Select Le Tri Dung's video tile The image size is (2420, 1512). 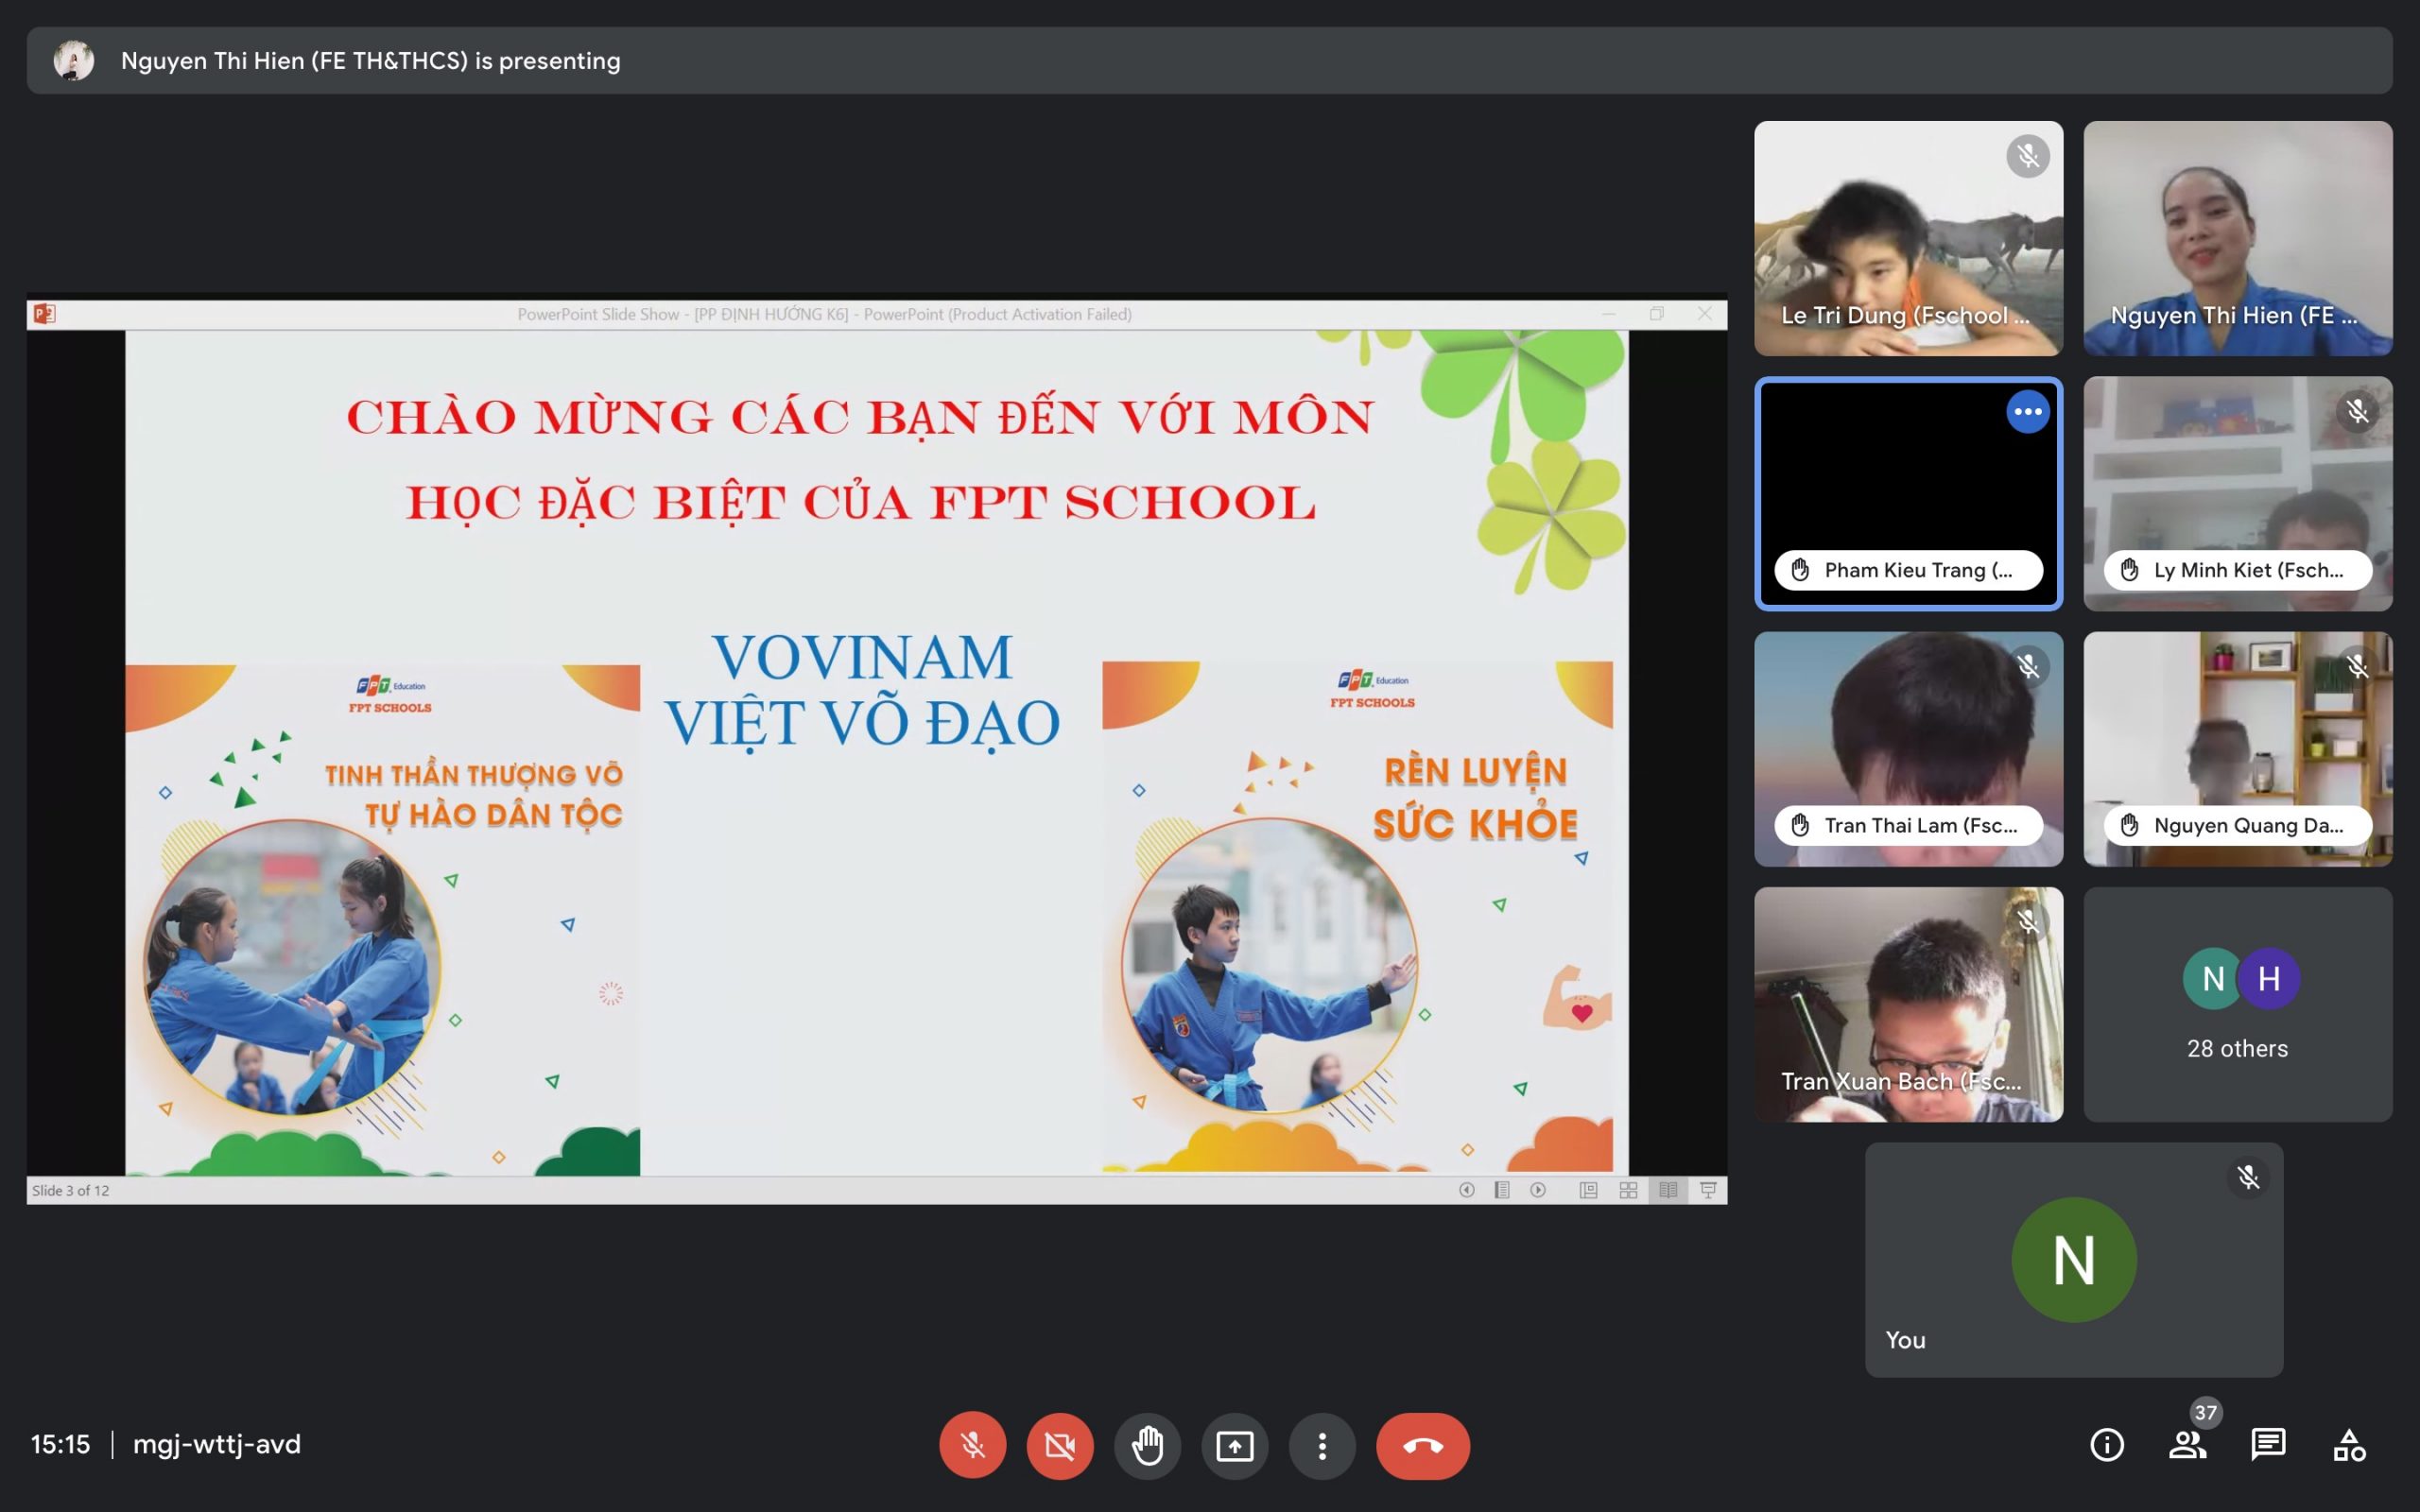pyautogui.click(x=1908, y=238)
